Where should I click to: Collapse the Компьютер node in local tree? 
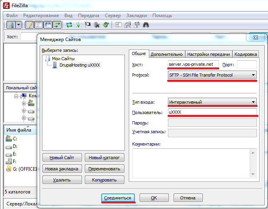point(16,96)
